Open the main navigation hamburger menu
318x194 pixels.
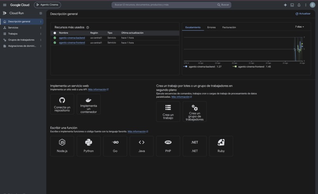[x=5, y=5]
